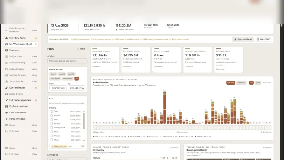Check the Trim primal checkbox
Image resolution: width=284 pixels, height=160 pixels.
52,112
